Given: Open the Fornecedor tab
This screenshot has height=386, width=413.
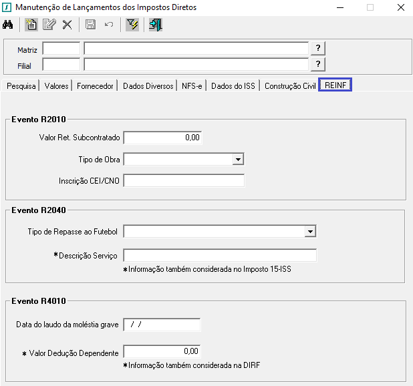Looking at the screenshot, I should [95, 86].
